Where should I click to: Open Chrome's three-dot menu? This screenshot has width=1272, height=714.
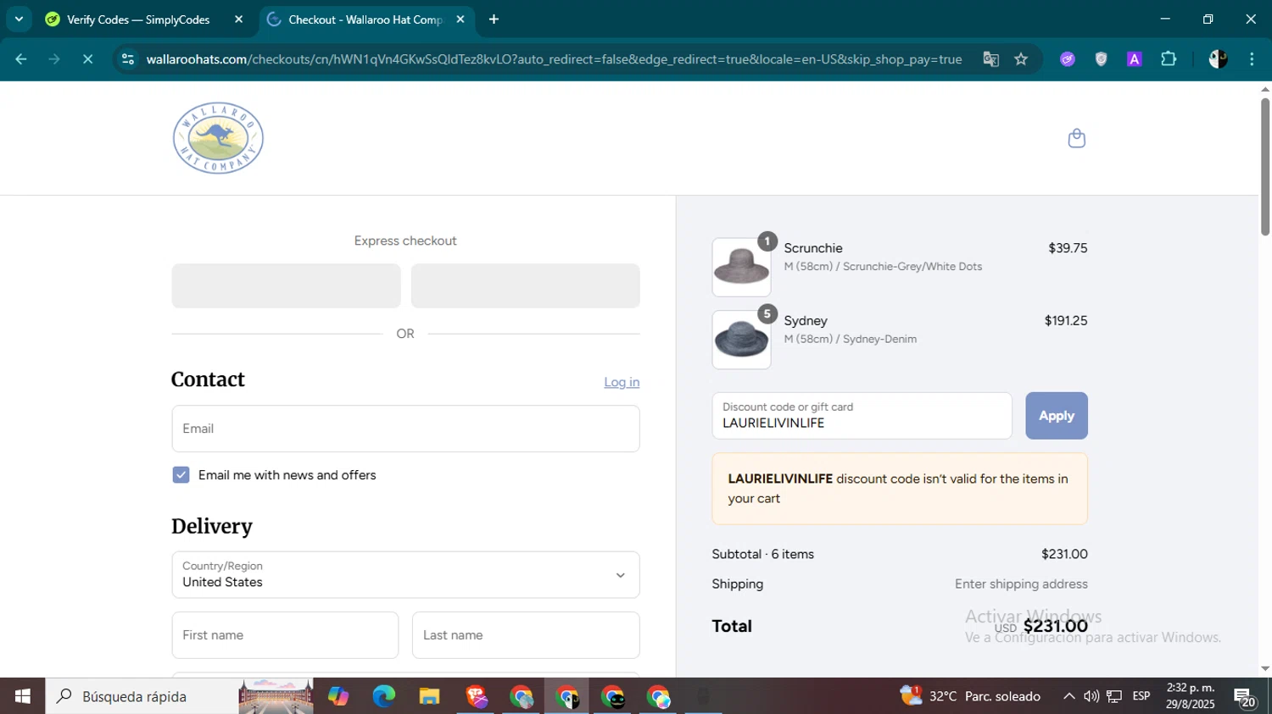tap(1252, 59)
